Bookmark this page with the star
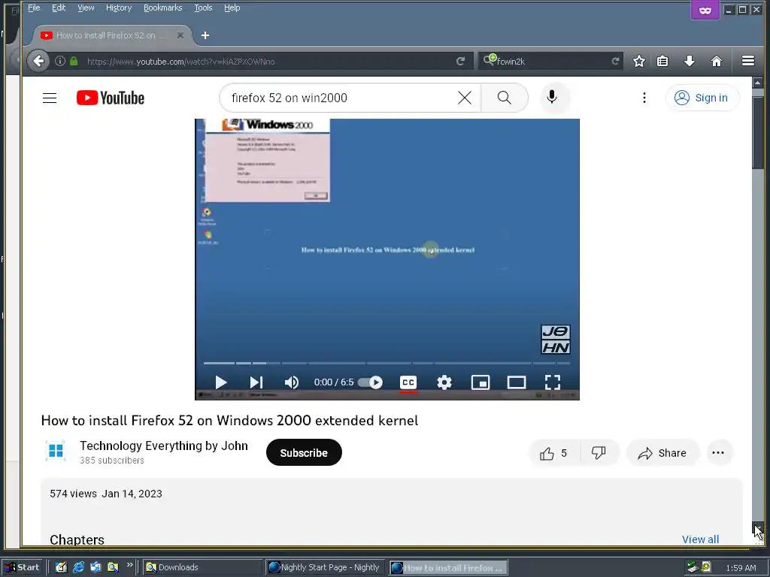770x577 pixels. [639, 61]
